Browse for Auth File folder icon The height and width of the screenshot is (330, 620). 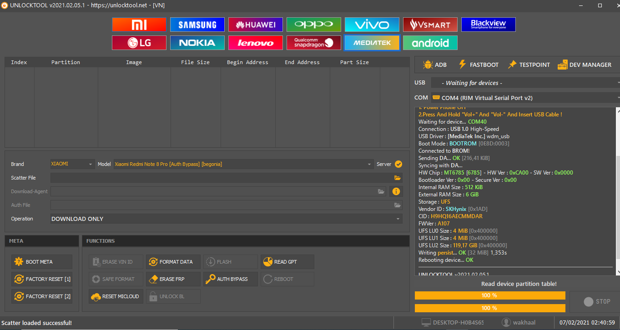pos(398,205)
